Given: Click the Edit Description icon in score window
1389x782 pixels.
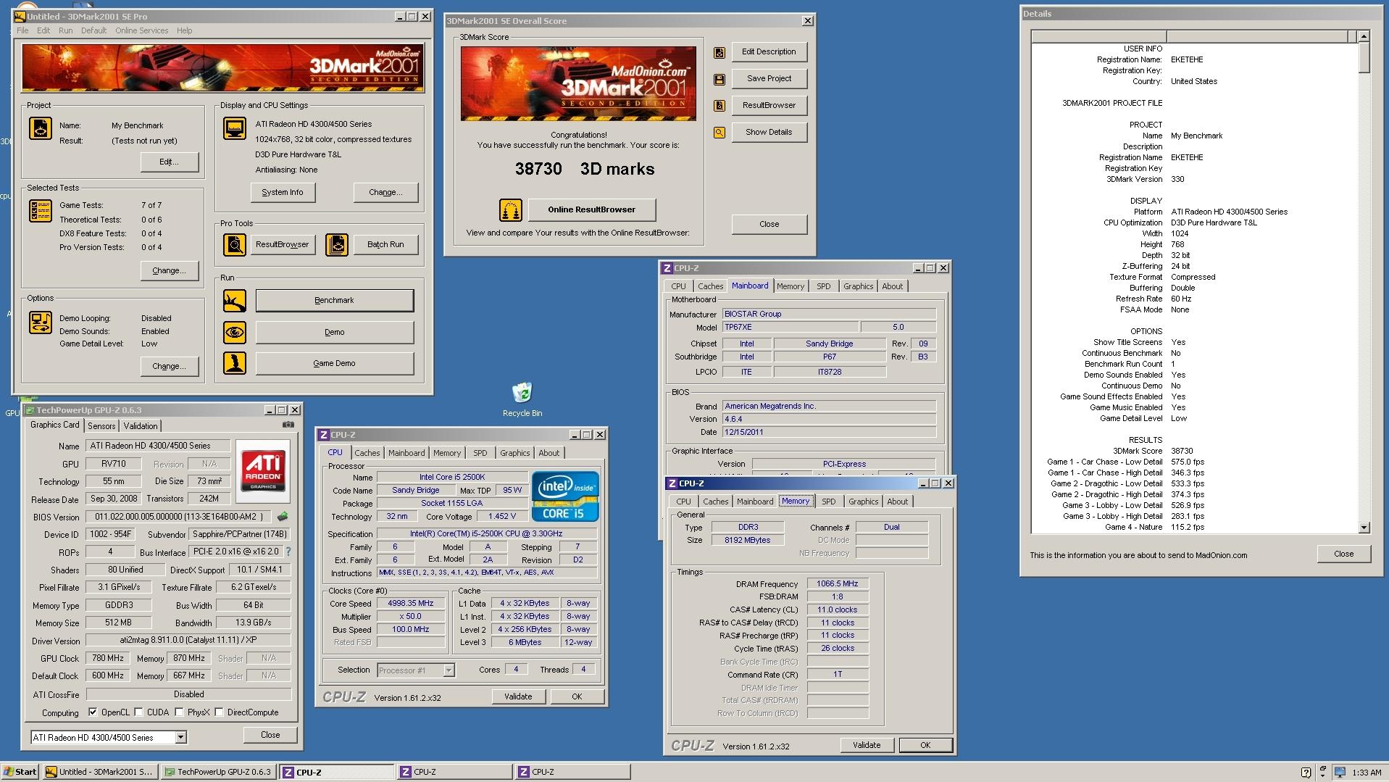Looking at the screenshot, I should point(719,52).
